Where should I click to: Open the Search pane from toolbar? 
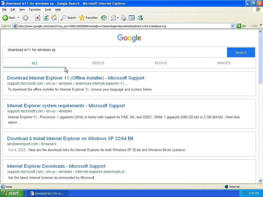pyautogui.click(x=68, y=18)
